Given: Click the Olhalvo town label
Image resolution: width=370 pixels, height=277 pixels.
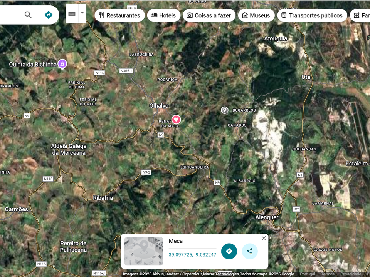Looking at the screenshot, I should (x=159, y=106).
